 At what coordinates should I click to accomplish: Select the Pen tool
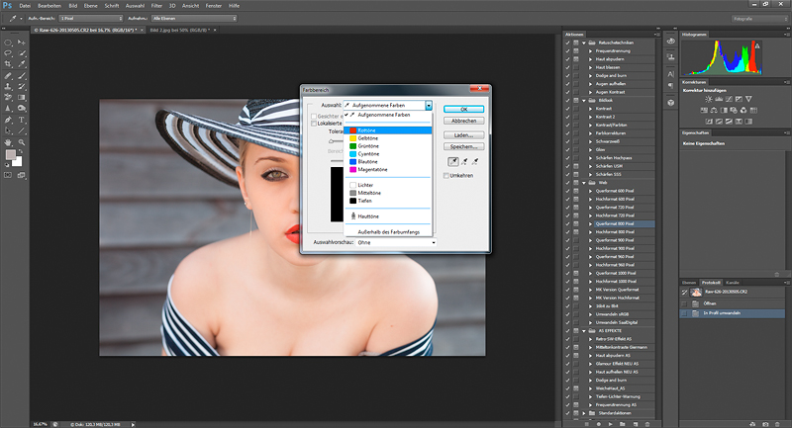click(x=8, y=120)
